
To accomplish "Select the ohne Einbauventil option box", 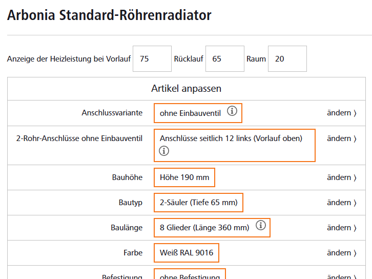I will point(198,113).
